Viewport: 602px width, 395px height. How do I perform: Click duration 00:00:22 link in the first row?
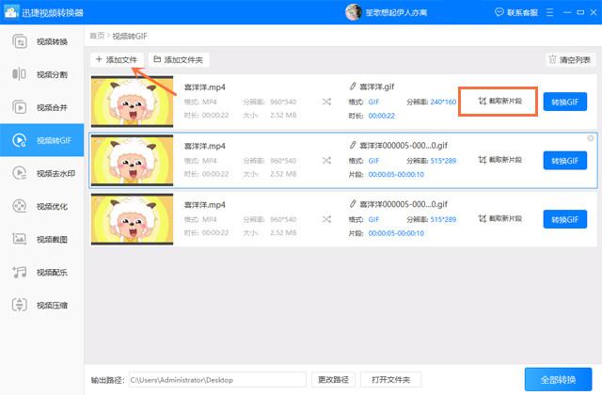pos(381,116)
